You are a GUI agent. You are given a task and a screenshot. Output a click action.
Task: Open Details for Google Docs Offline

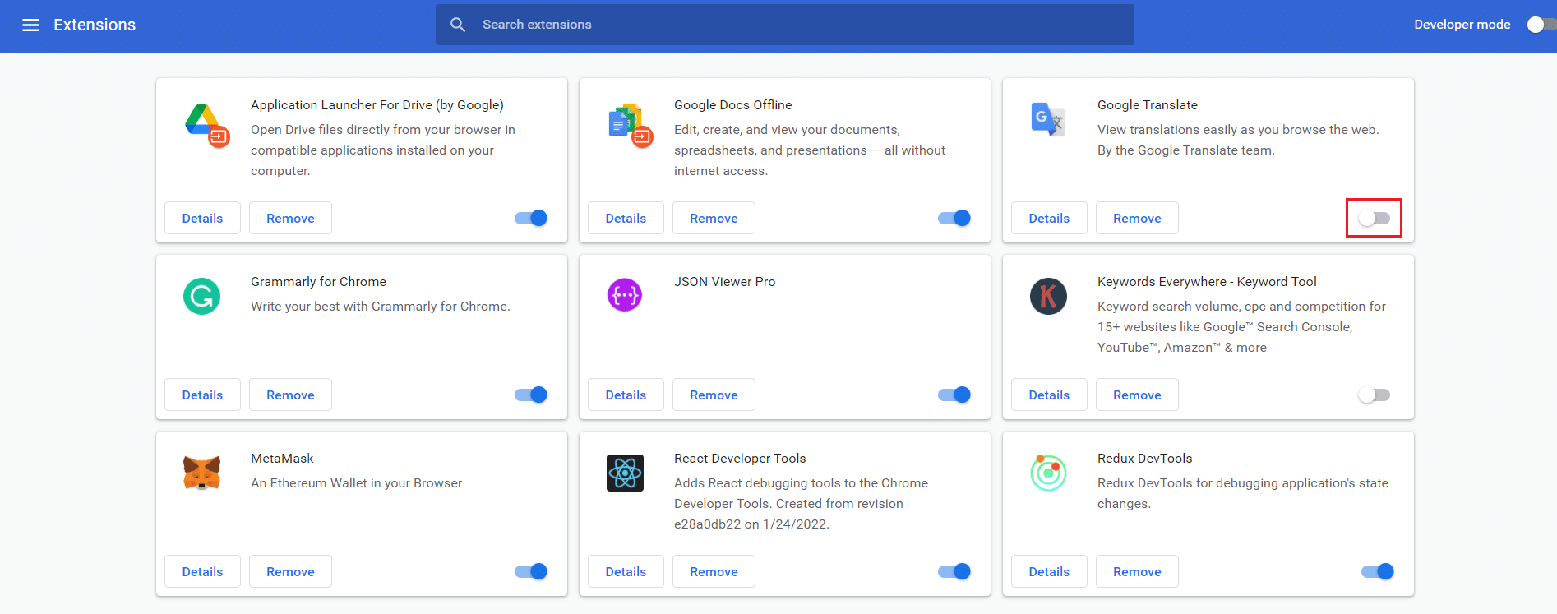tap(626, 218)
